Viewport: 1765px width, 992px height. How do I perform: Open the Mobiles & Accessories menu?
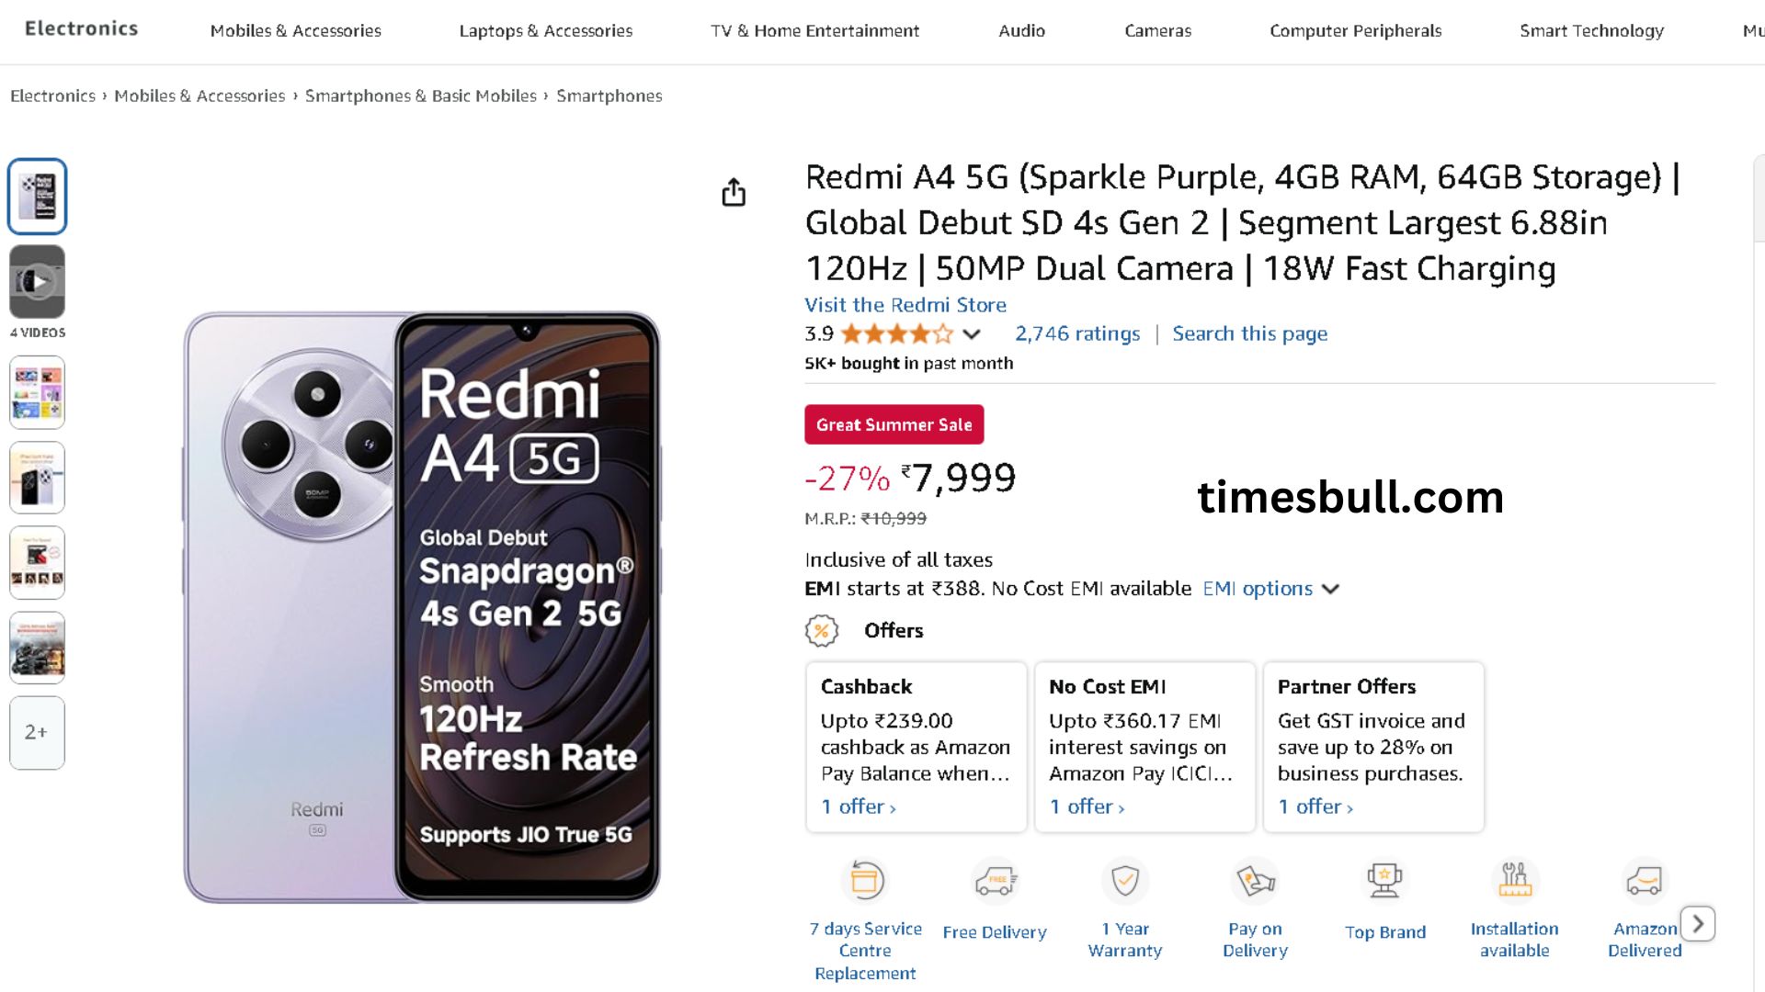coord(295,30)
